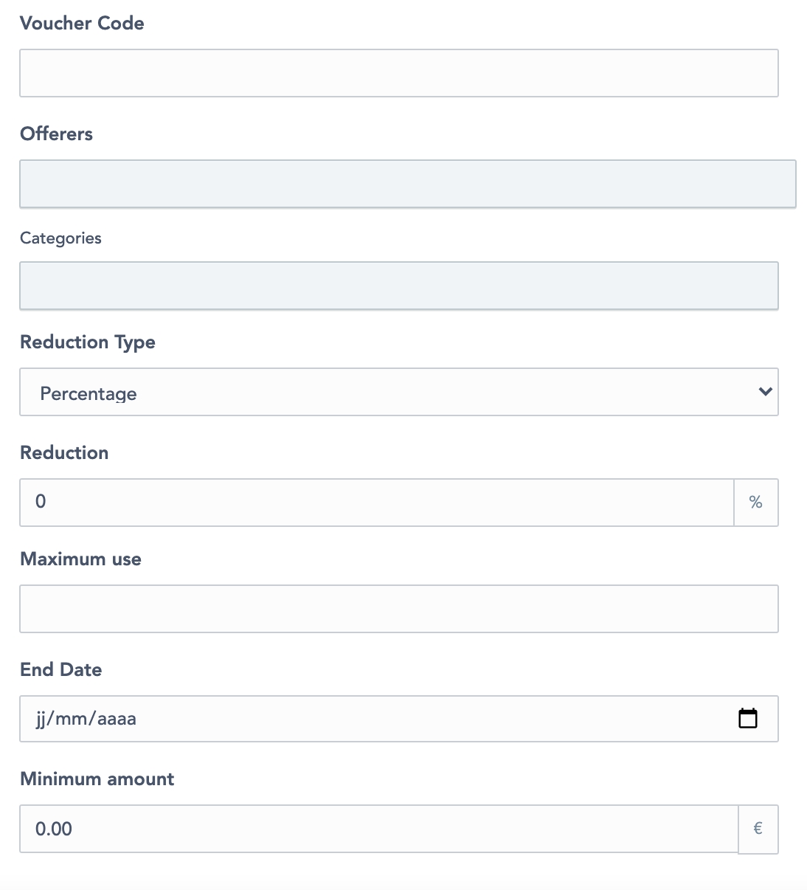This screenshot has width=807, height=890.
Task: Click the Offerers label text
Action: tap(56, 134)
